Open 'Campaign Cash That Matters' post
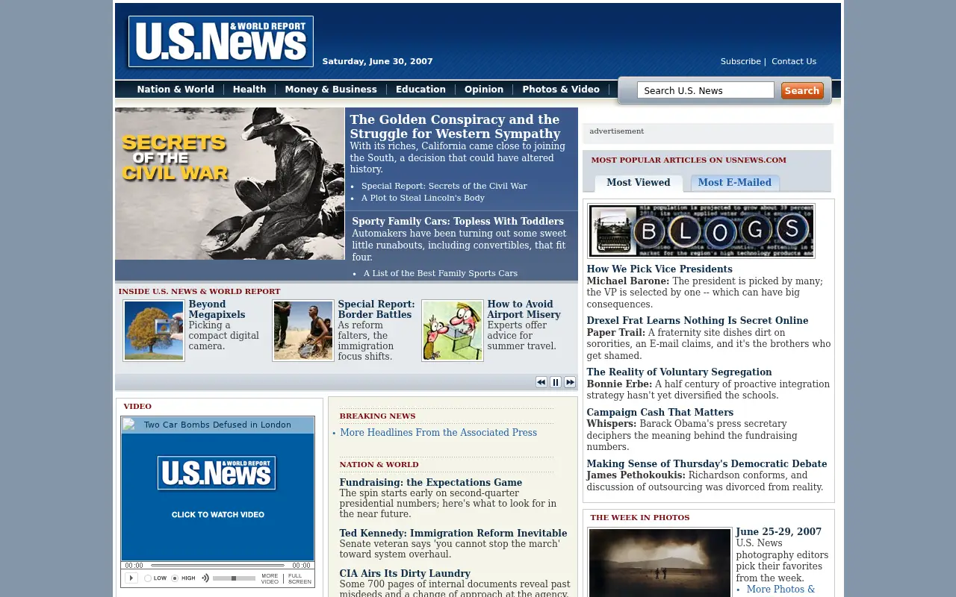 (660, 413)
